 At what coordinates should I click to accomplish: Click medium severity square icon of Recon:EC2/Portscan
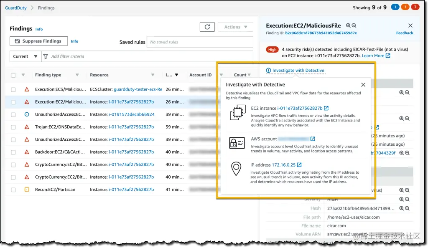click(27, 190)
